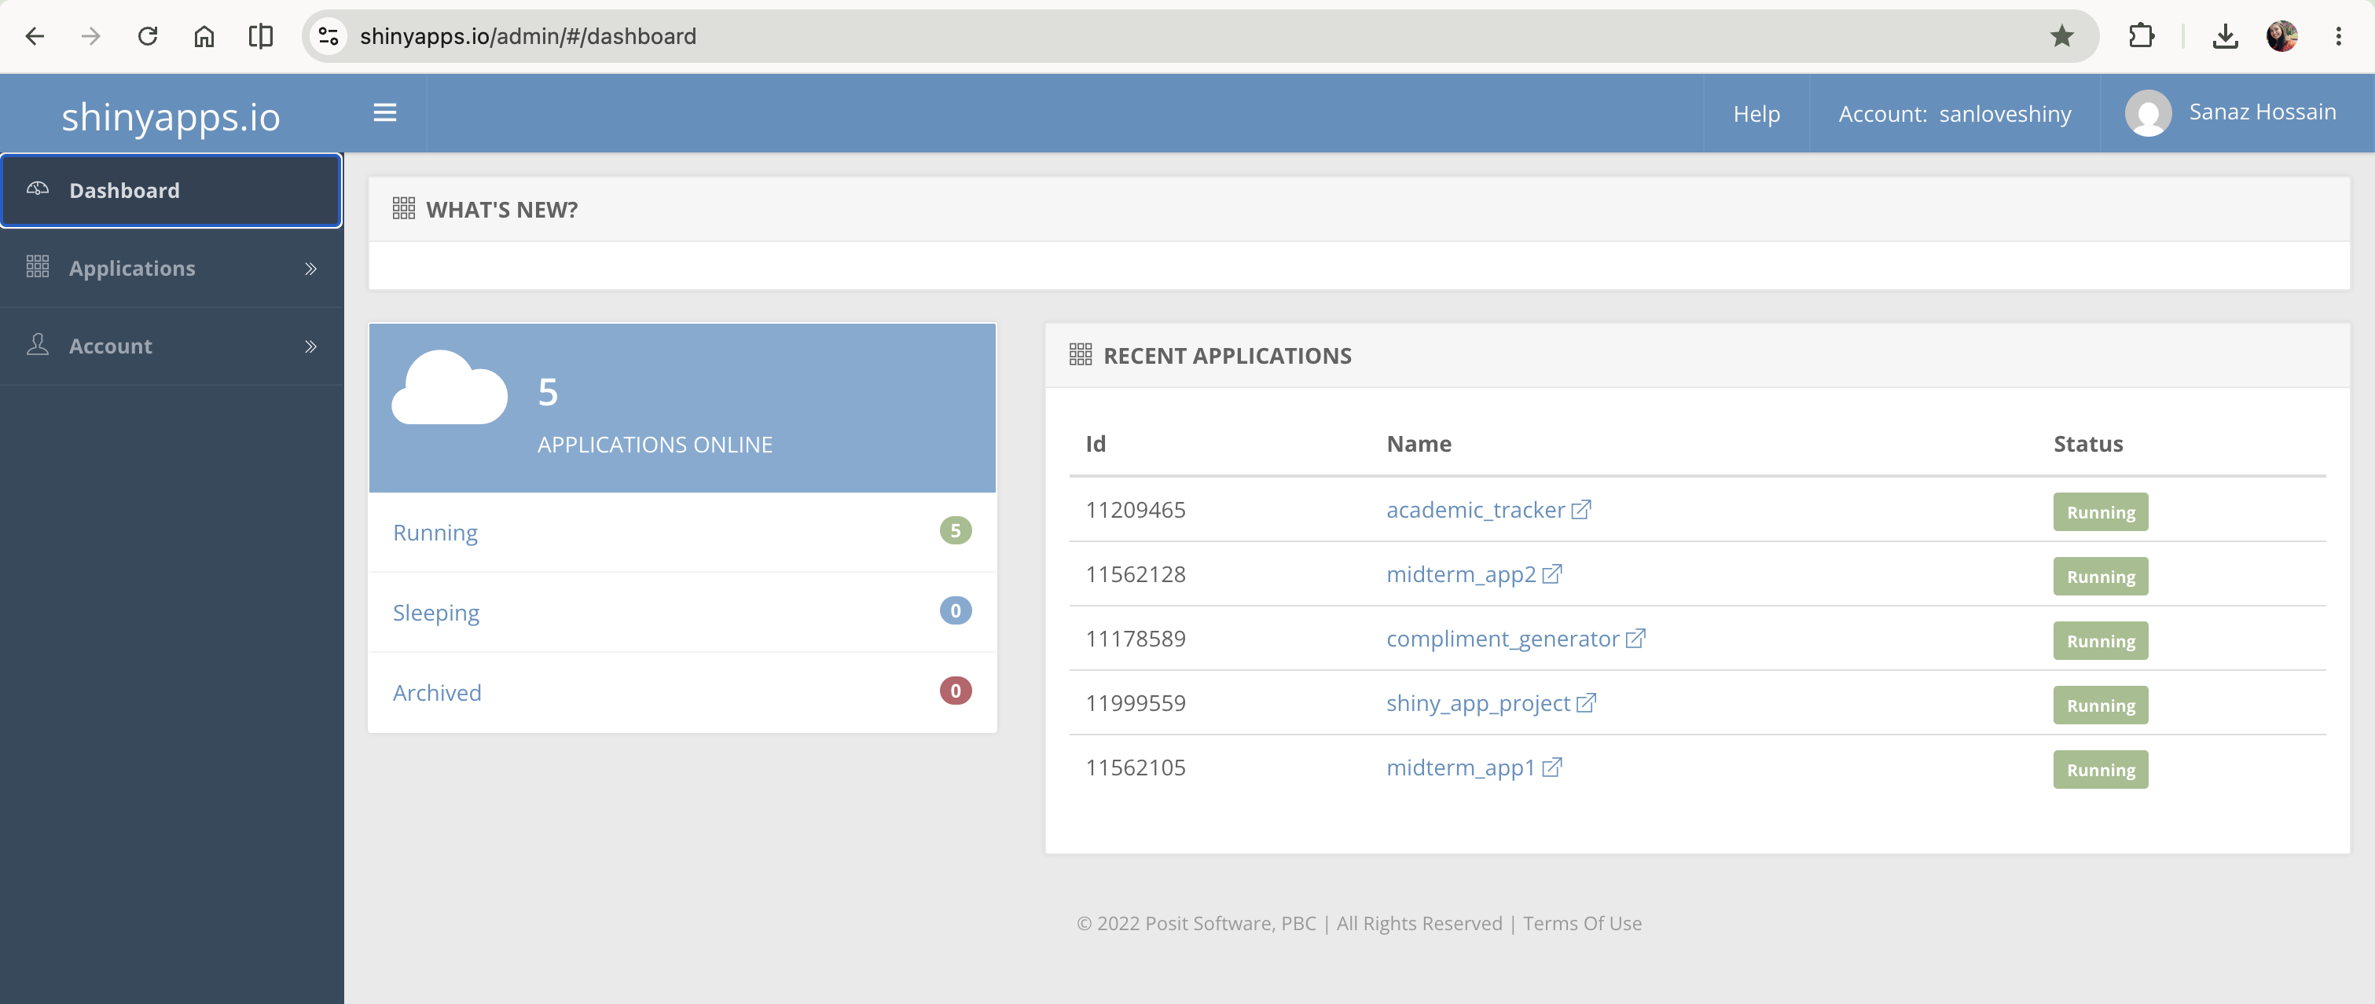2375x1004 pixels.
Task: Open the Terms Of Use link
Action: [x=1582, y=923]
